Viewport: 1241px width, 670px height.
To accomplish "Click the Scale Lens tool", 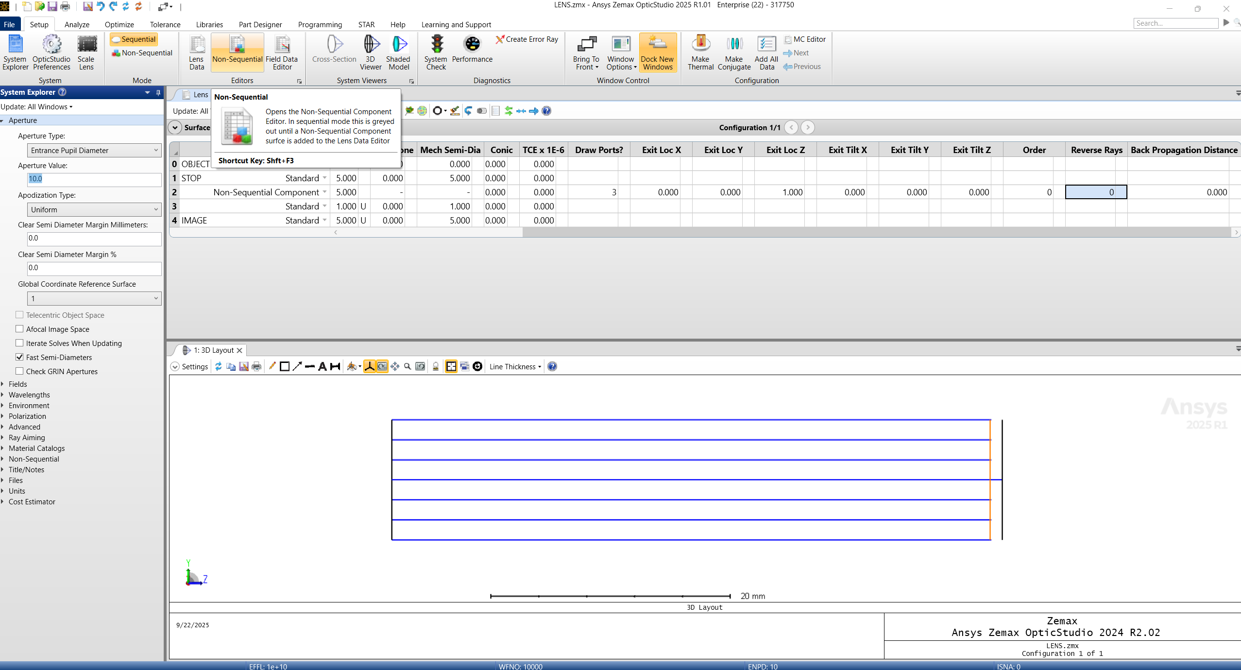I will pos(86,52).
